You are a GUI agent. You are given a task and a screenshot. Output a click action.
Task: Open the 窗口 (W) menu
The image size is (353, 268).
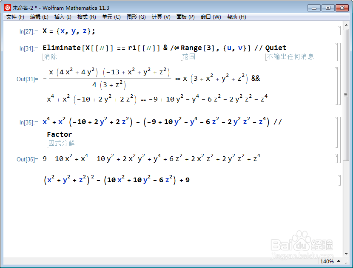(211, 17)
